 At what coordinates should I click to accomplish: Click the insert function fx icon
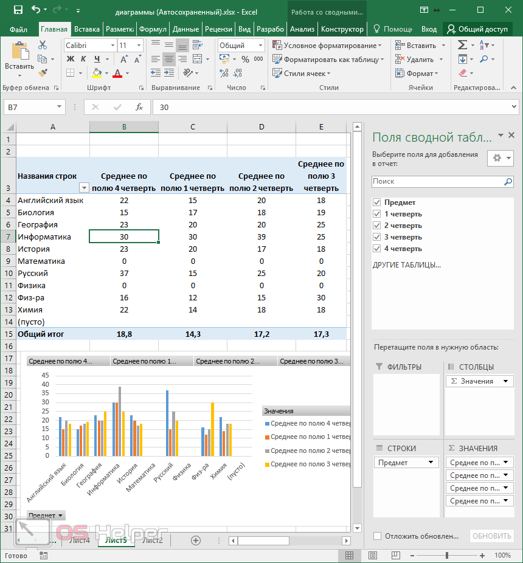(x=139, y=107)
